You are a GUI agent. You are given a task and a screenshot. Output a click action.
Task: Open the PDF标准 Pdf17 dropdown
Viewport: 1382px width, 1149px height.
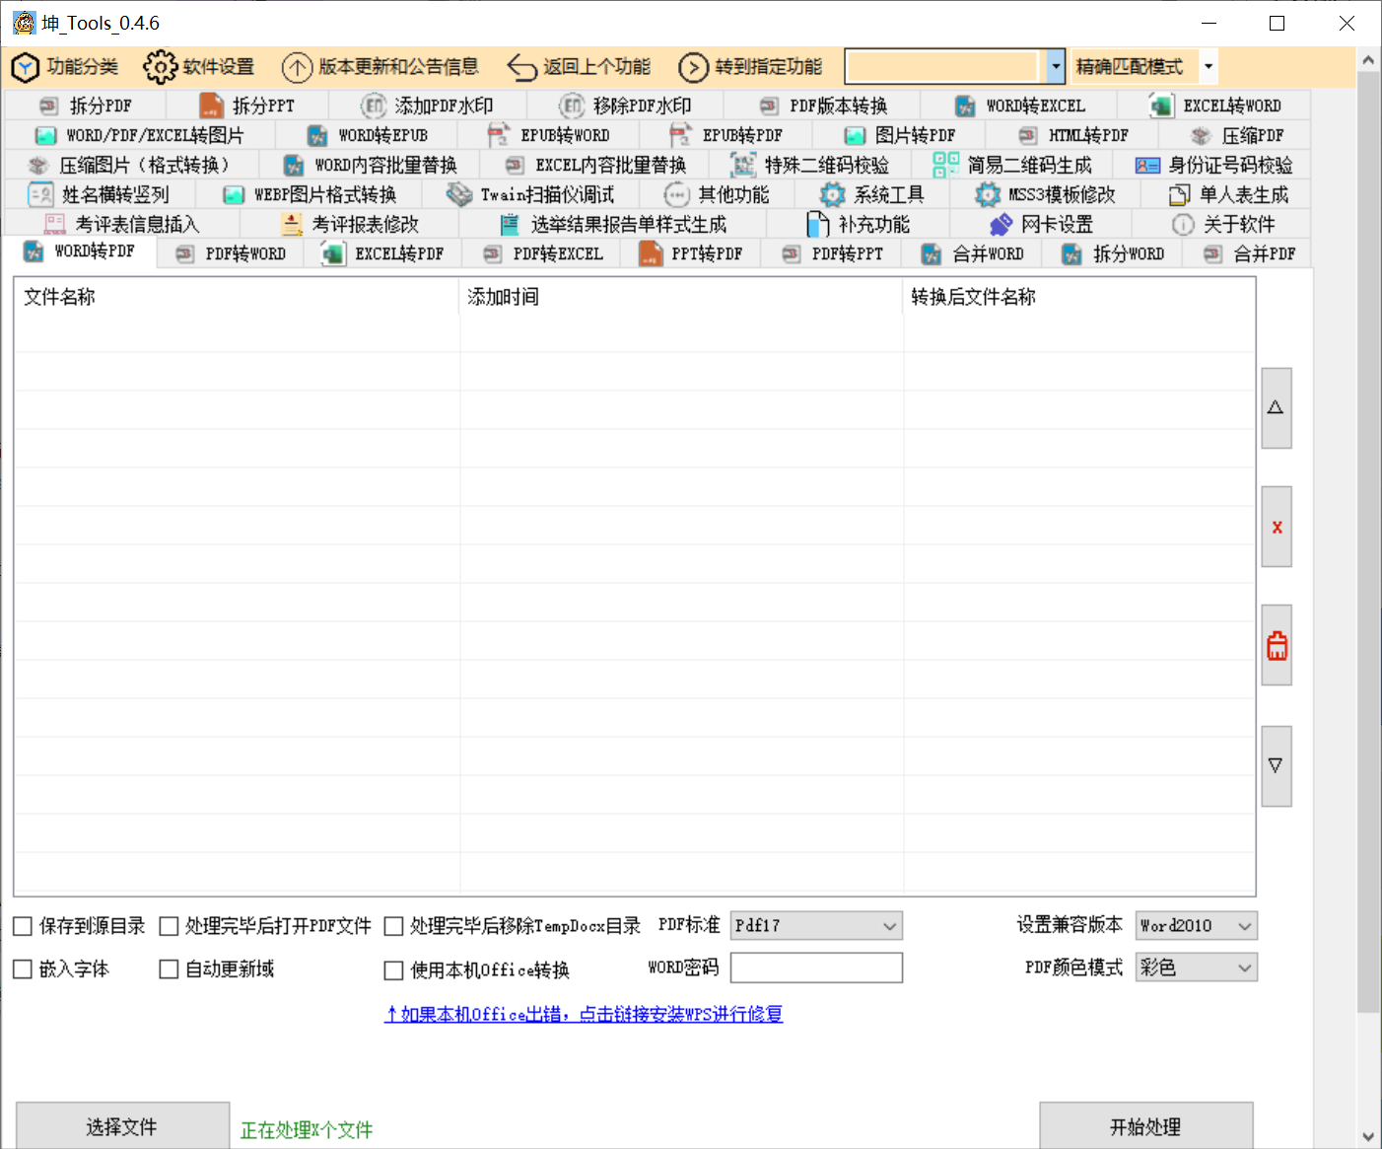pyautogui.click(x=816, y=925)
